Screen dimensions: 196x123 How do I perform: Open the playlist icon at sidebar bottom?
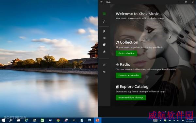tap(104, 72)
